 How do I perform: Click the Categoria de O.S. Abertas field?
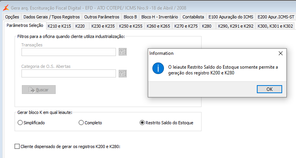(x=69, y=73)
